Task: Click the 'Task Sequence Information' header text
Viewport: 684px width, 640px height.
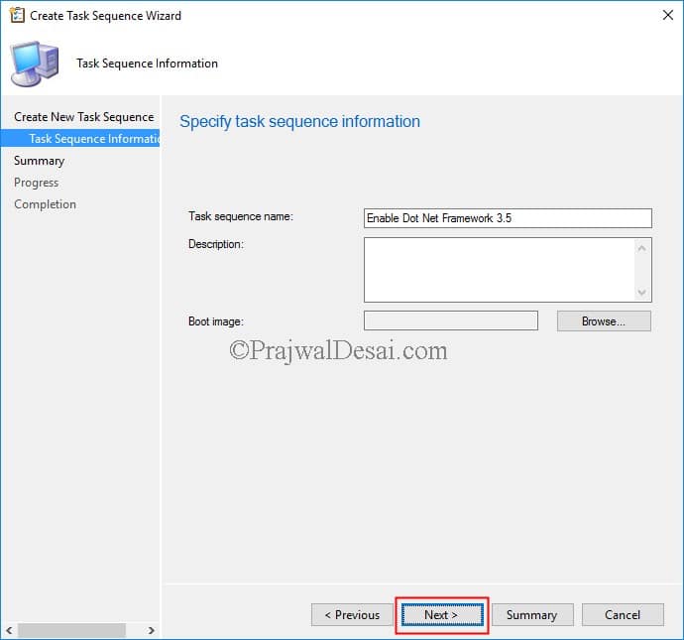Action: 147,64
